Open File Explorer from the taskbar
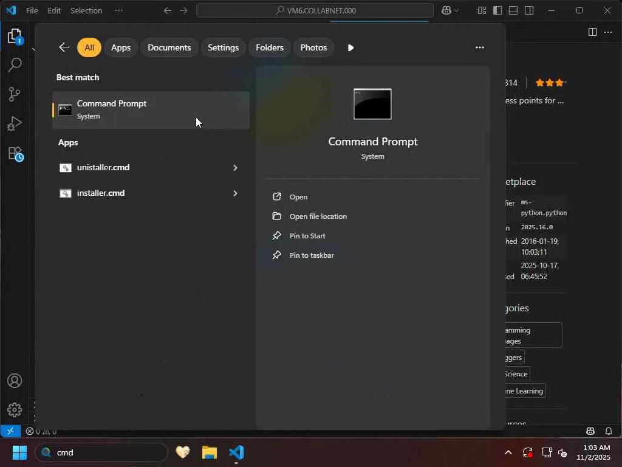Viewport: 622px width, 467px height. (x=210, y=452)
